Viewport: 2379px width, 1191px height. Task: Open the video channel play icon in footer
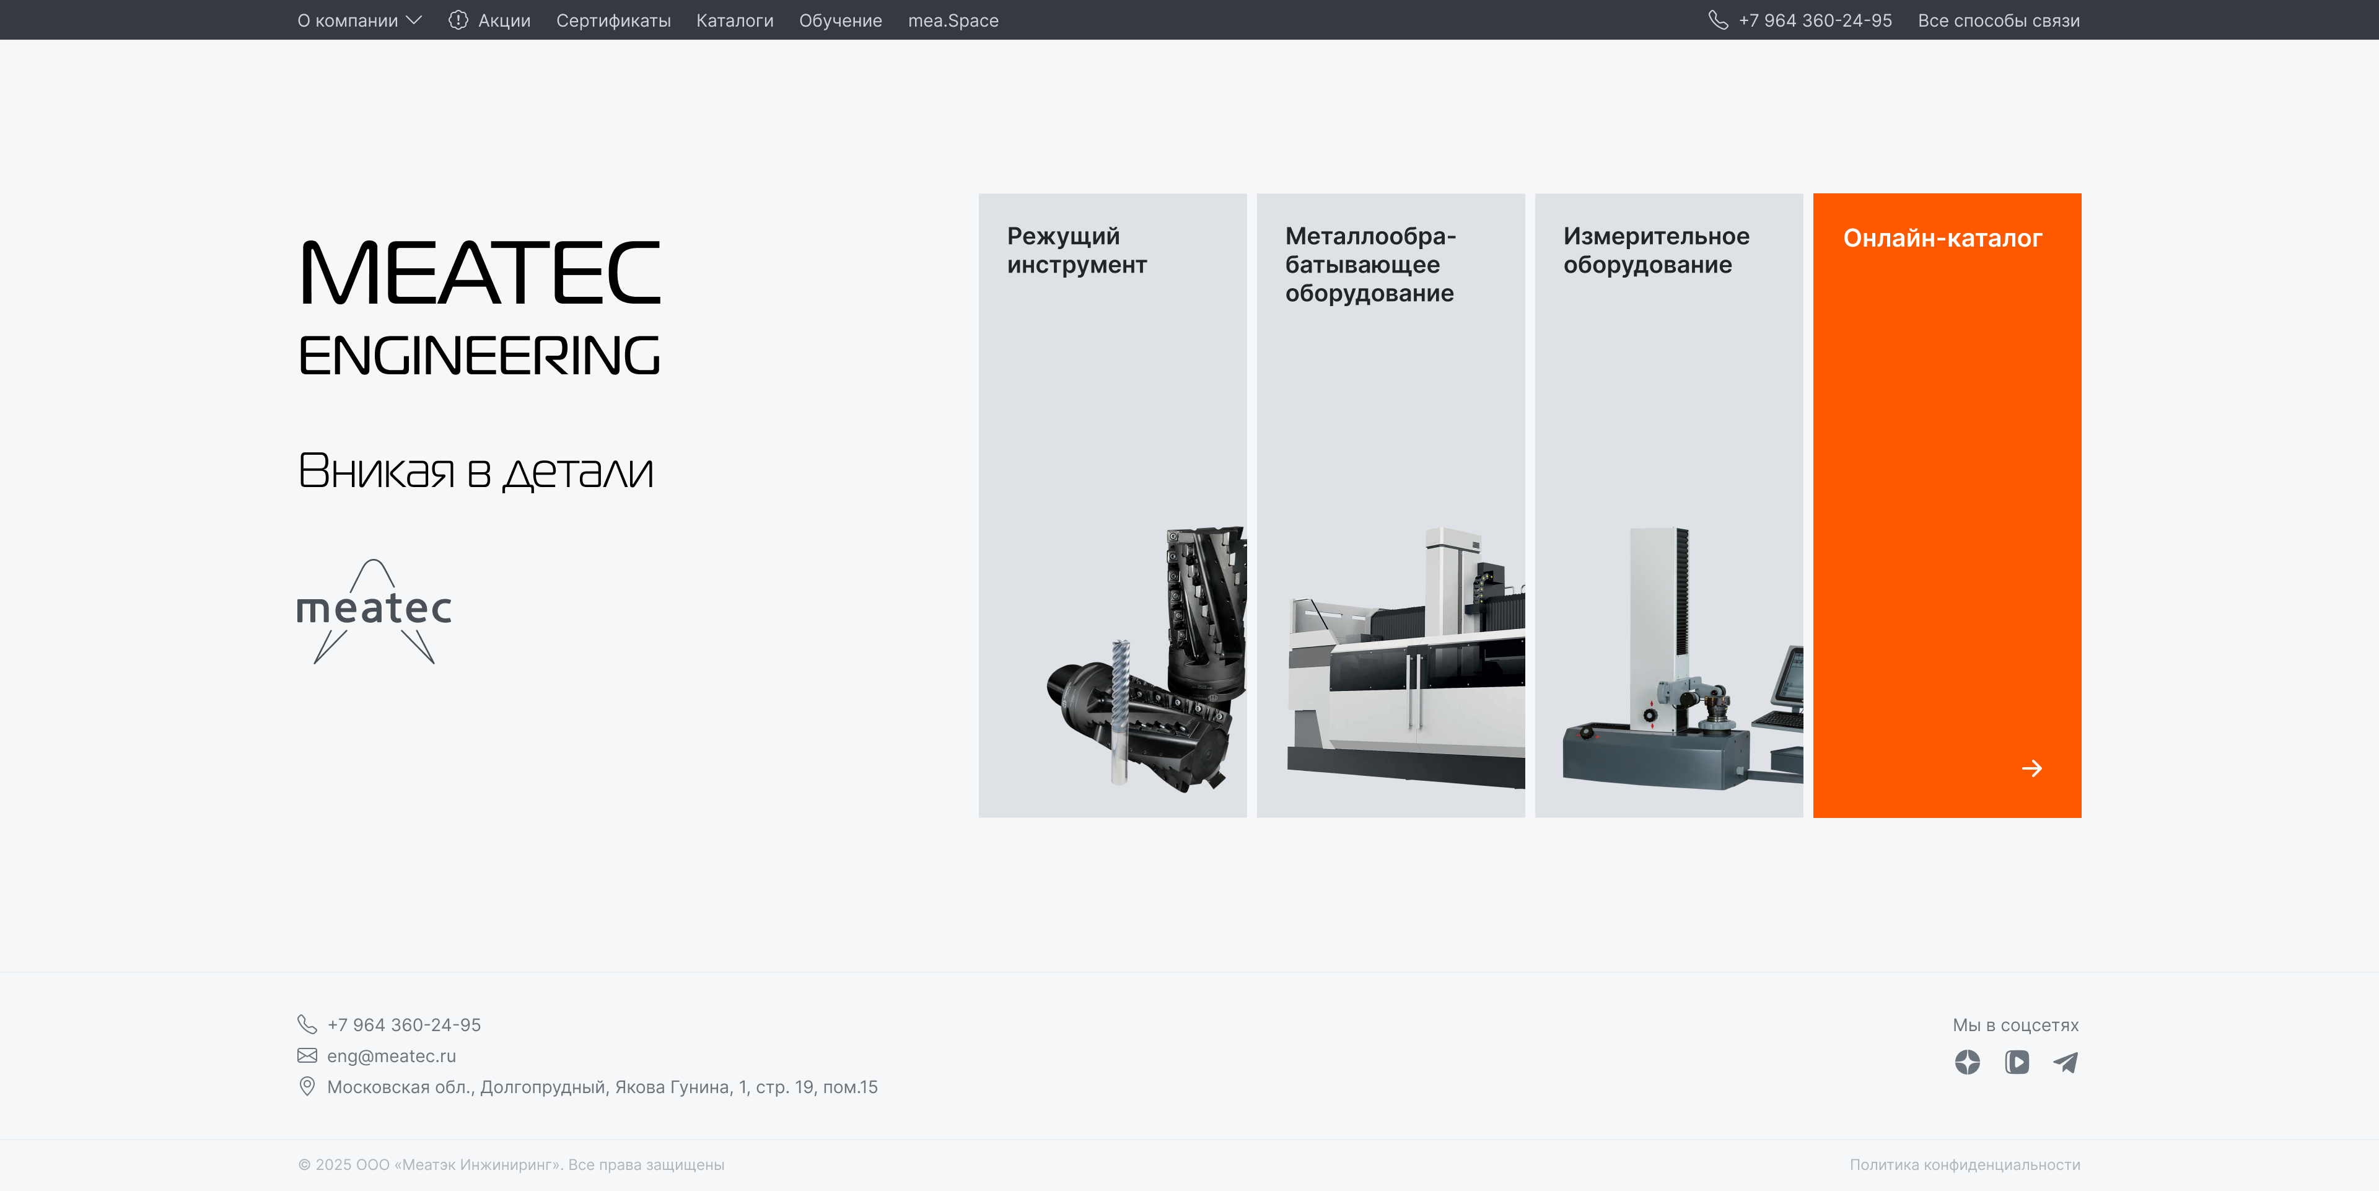(2017, 1063)
